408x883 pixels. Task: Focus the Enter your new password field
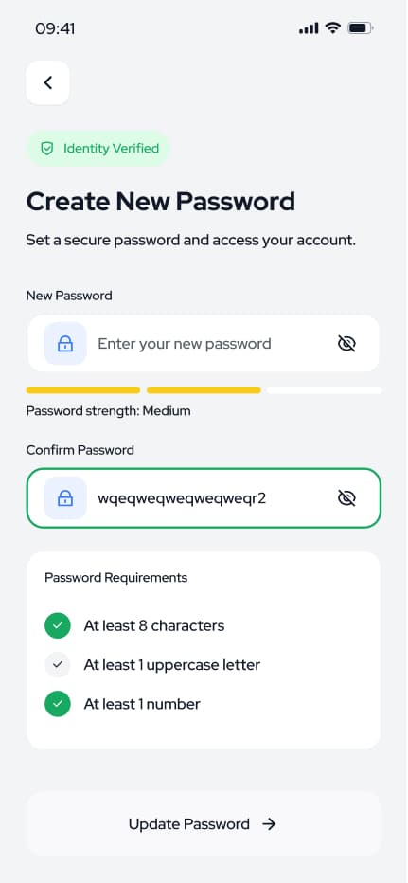point(204,344)
